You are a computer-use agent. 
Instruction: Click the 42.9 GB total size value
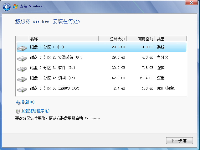pyautogui.click(x=118, y=78)
